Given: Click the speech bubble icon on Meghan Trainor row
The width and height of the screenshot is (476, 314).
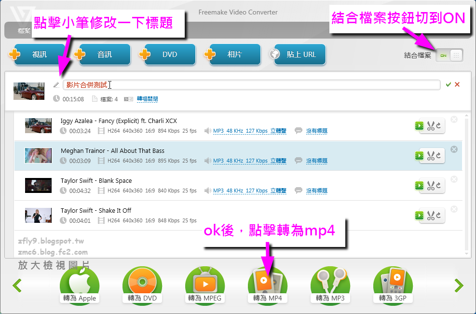Looking at the screenshot, I should pos(299,161).
